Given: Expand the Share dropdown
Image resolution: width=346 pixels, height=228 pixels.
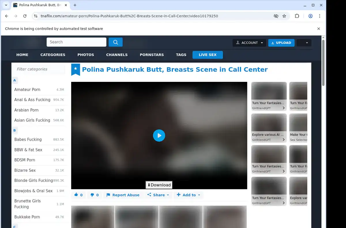Looking at the screenshot, I should 158,195.
